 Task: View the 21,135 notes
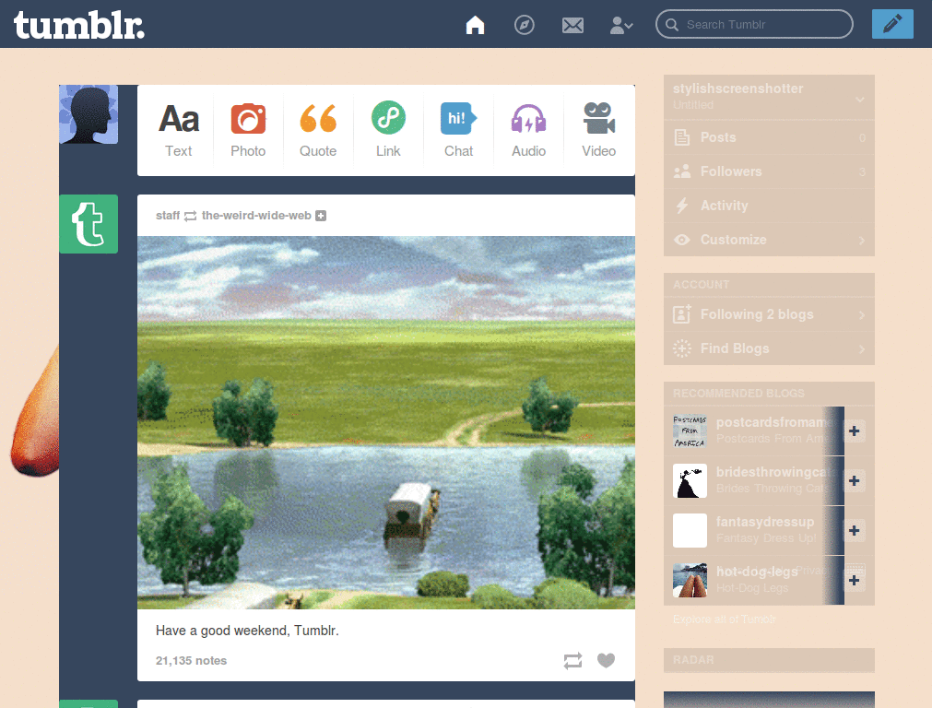tap(192, 660)
